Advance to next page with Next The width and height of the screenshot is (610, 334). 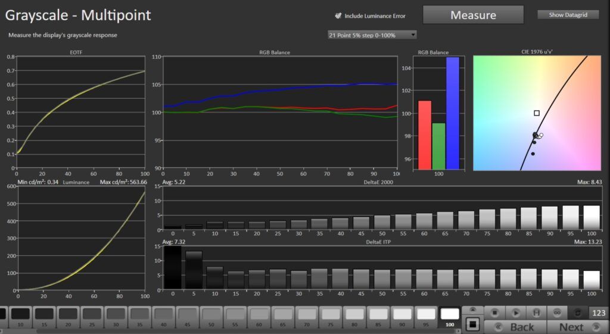click(578, 327)
